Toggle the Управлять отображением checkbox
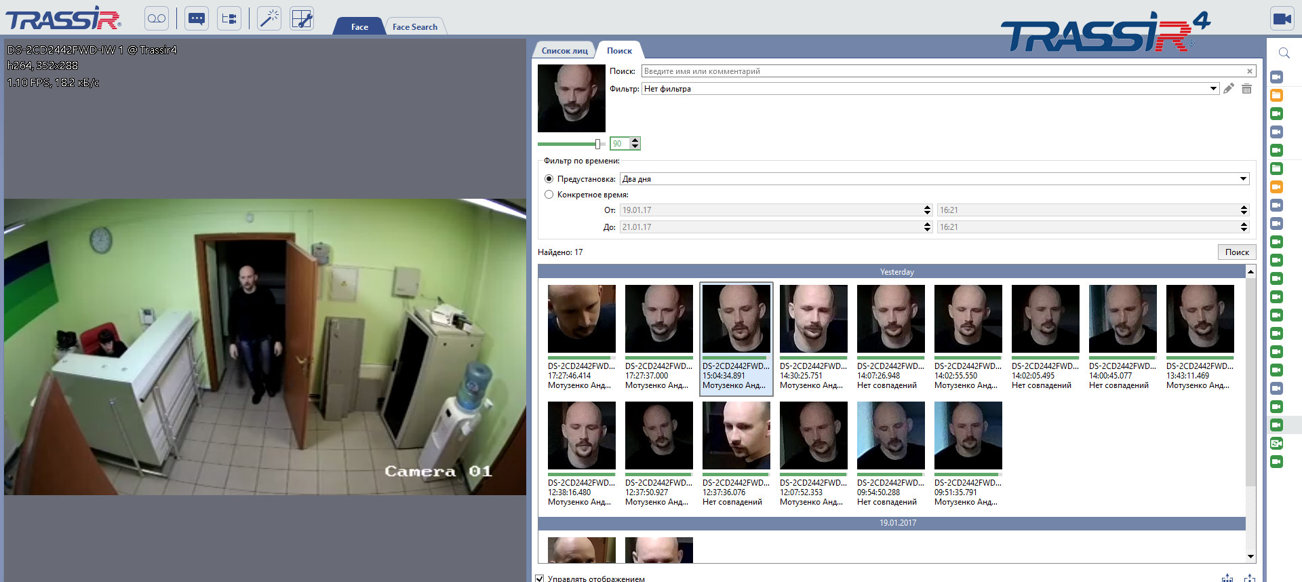 click(x=540, y=579)
